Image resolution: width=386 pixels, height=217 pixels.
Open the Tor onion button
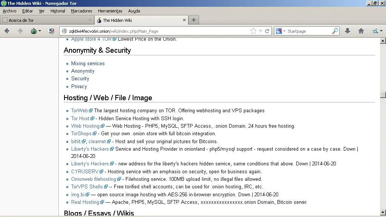(x=34, y=31)
